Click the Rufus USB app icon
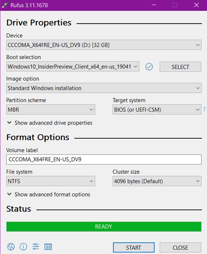Screen dimensions: 207x254 click(x=5, y=5)
